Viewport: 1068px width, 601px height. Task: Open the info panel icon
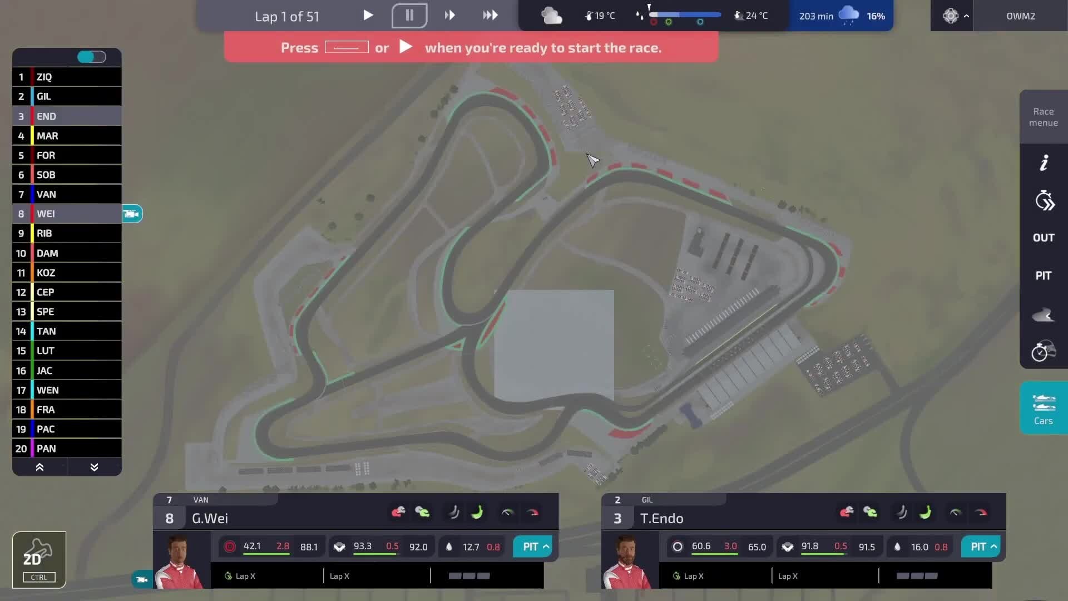click(x=1044, y=162)
